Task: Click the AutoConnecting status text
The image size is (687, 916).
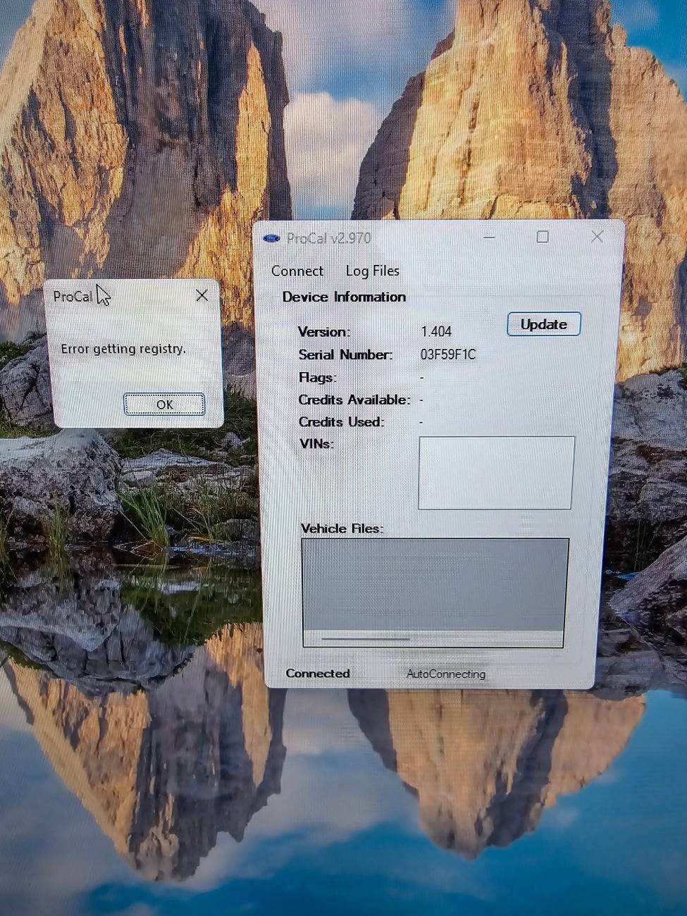Action: click(x=445, y=674)
